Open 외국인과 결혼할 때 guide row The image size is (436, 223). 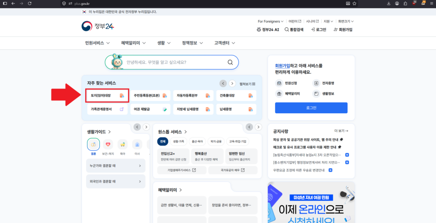coord(116,181)
